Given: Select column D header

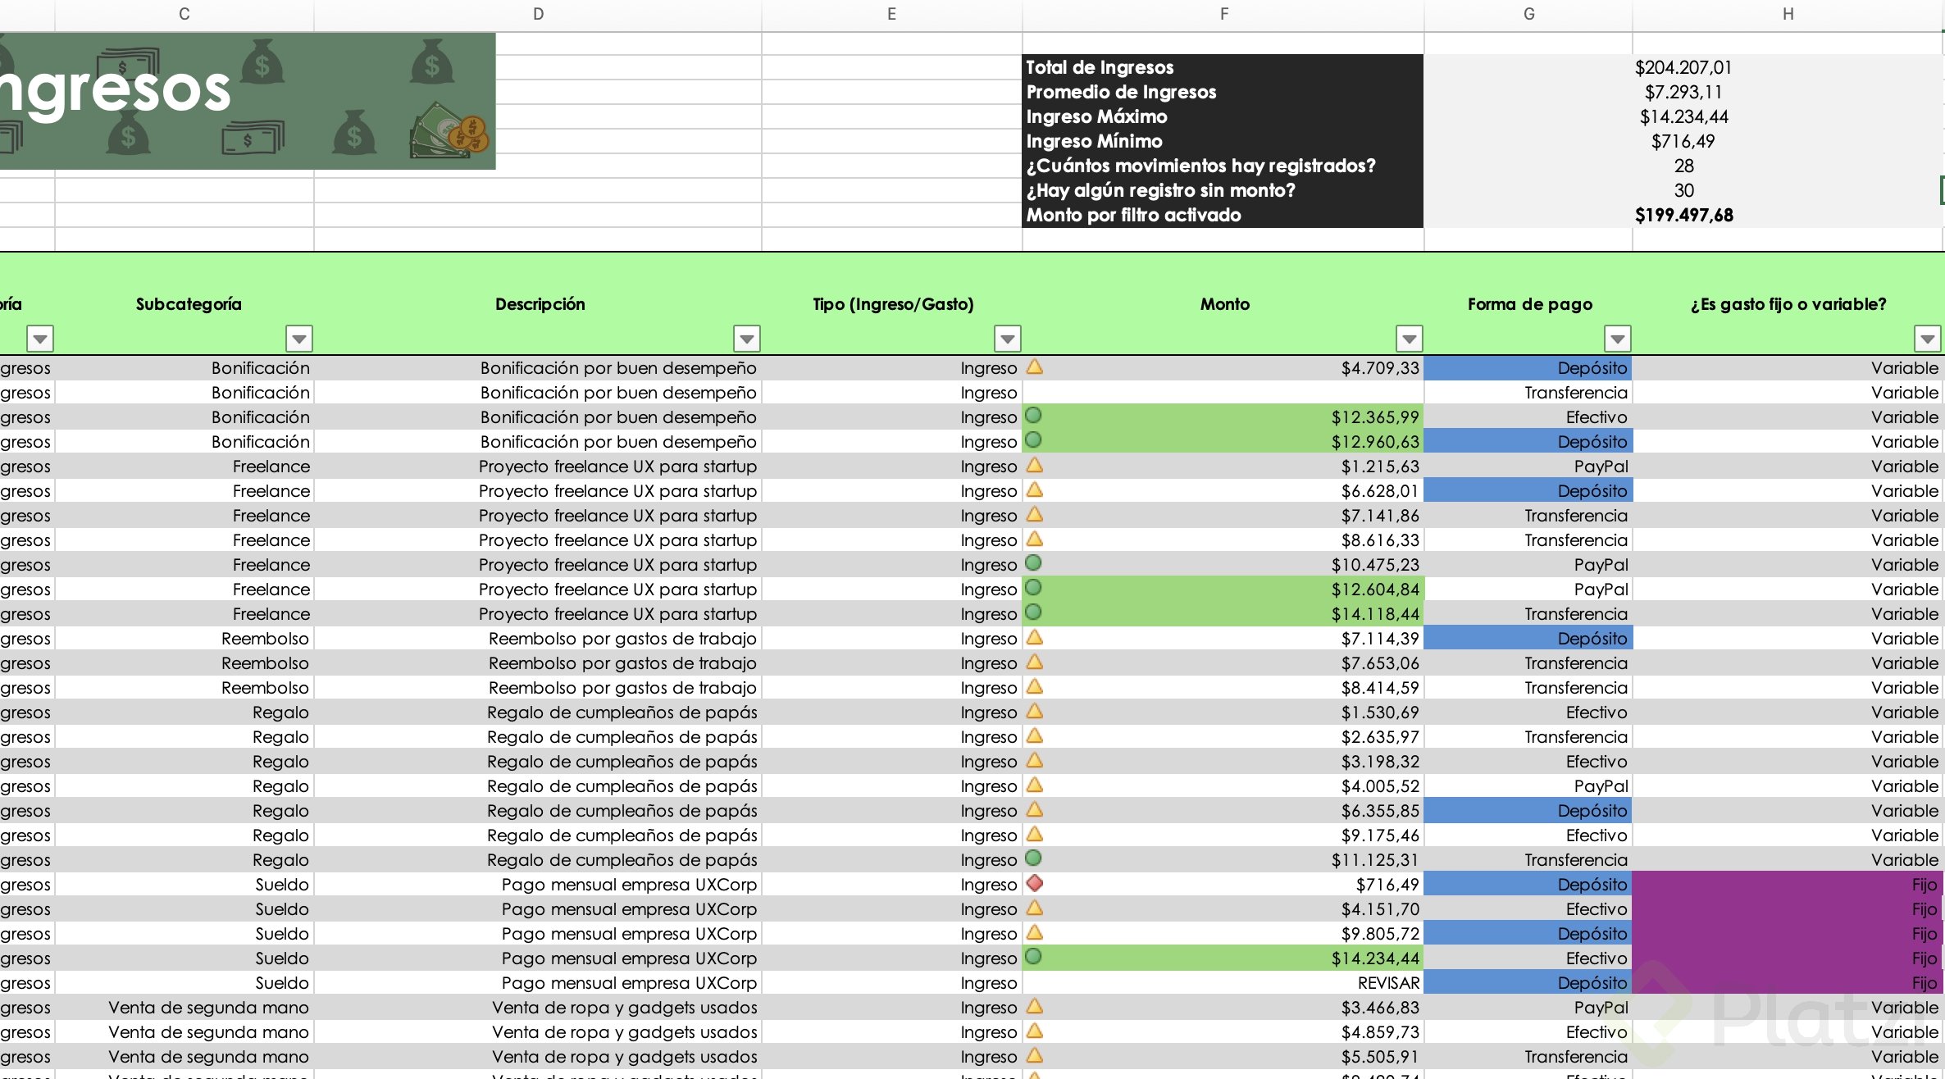Looking at the screenshot, I should point(538,14).
